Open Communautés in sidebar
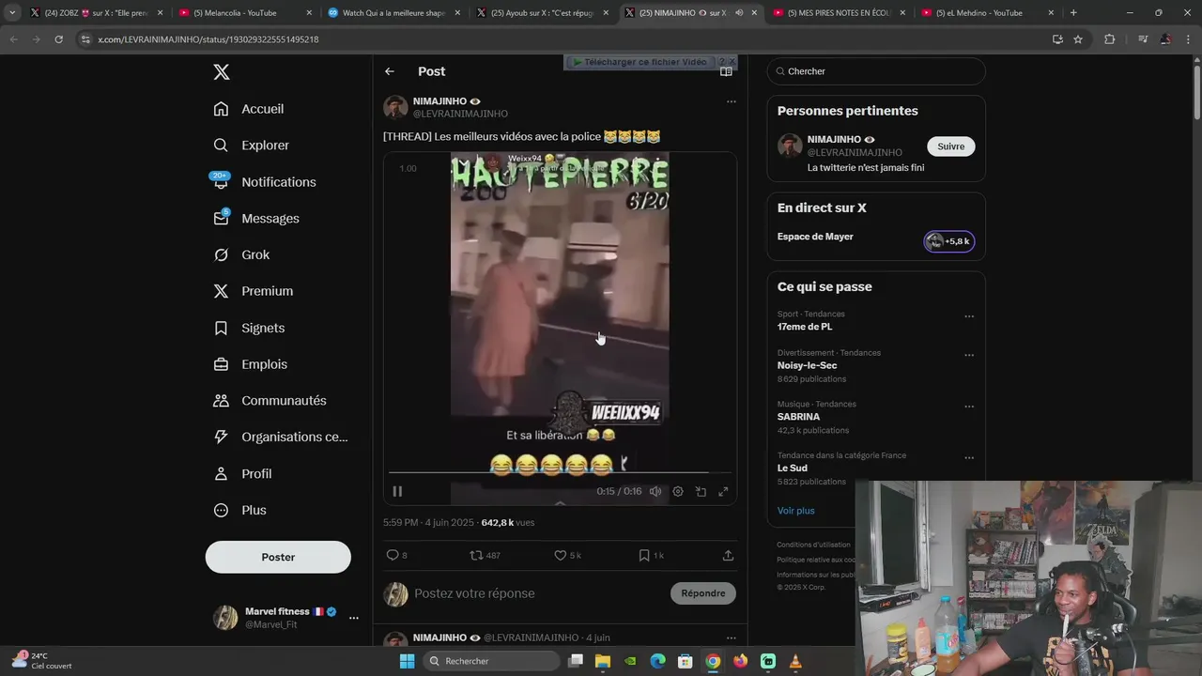This screenshot has height=676, width=1202. [270, 401]
